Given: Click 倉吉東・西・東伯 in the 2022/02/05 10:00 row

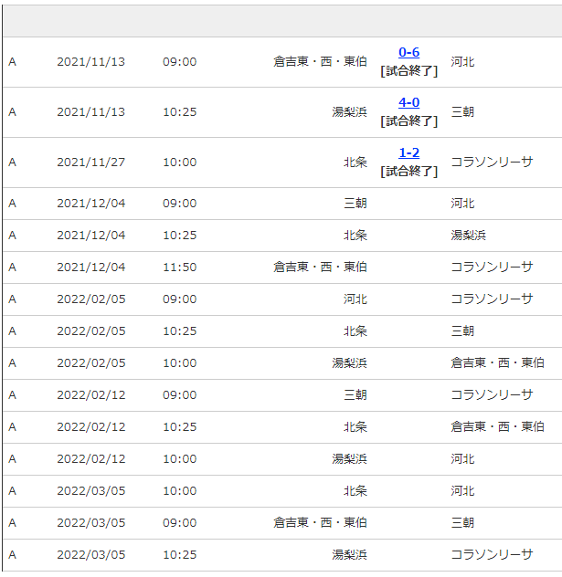Looking at the screenshot, I should click(497, 362).
